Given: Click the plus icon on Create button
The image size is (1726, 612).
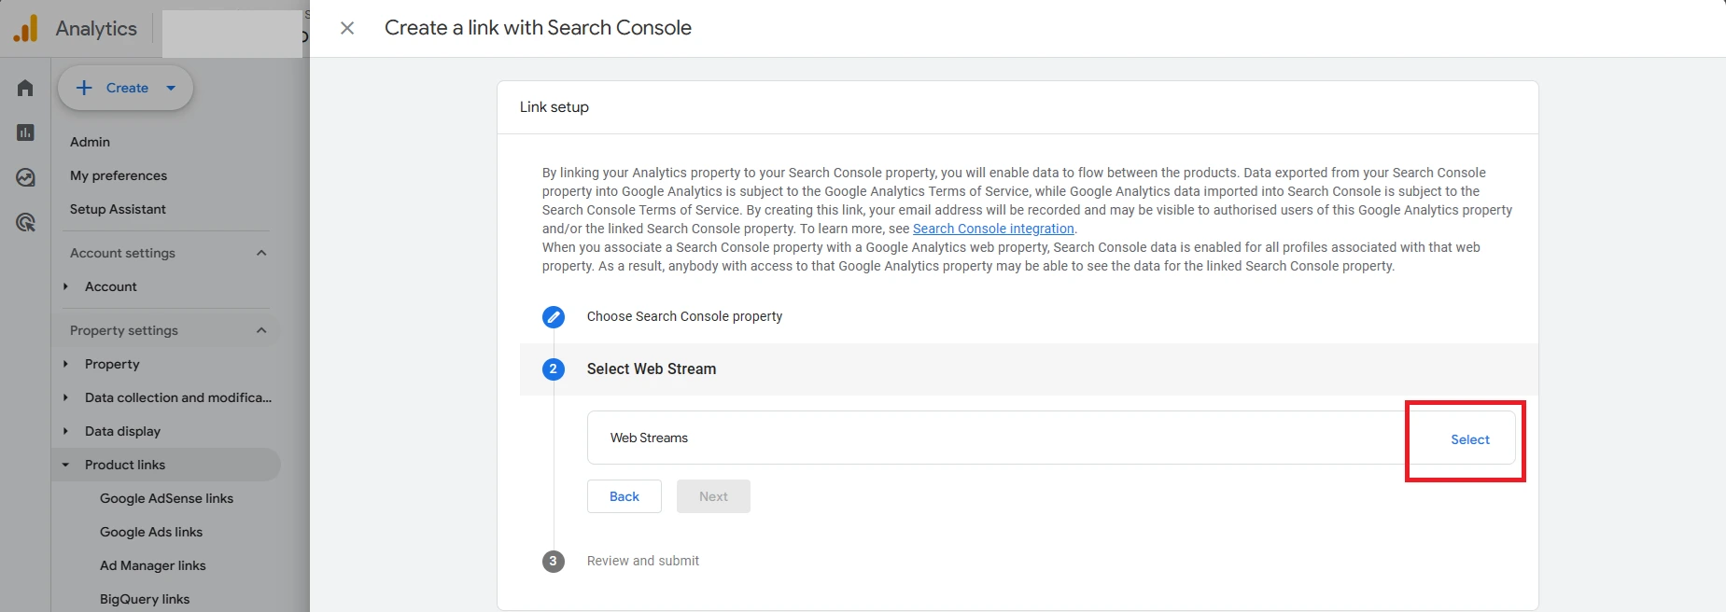Looking at the screenshot, I should tap(84, 88).
